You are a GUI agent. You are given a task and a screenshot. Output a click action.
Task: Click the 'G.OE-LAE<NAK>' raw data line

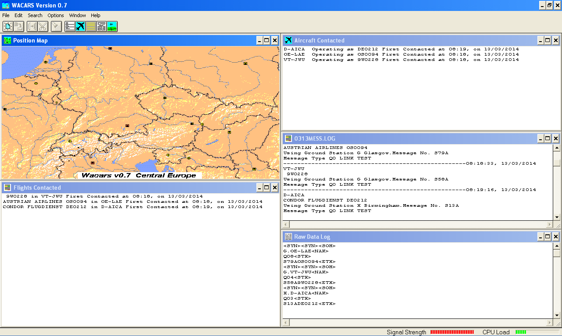306,251
